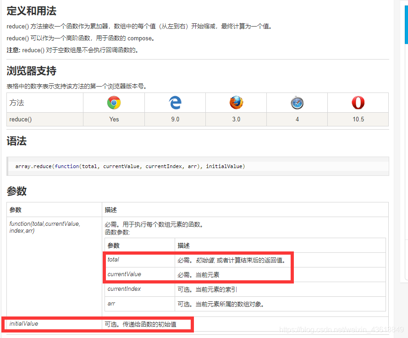408x338 pixels.
Task: Click the currentIndex parameter row
Action: (x=197, y=289)
